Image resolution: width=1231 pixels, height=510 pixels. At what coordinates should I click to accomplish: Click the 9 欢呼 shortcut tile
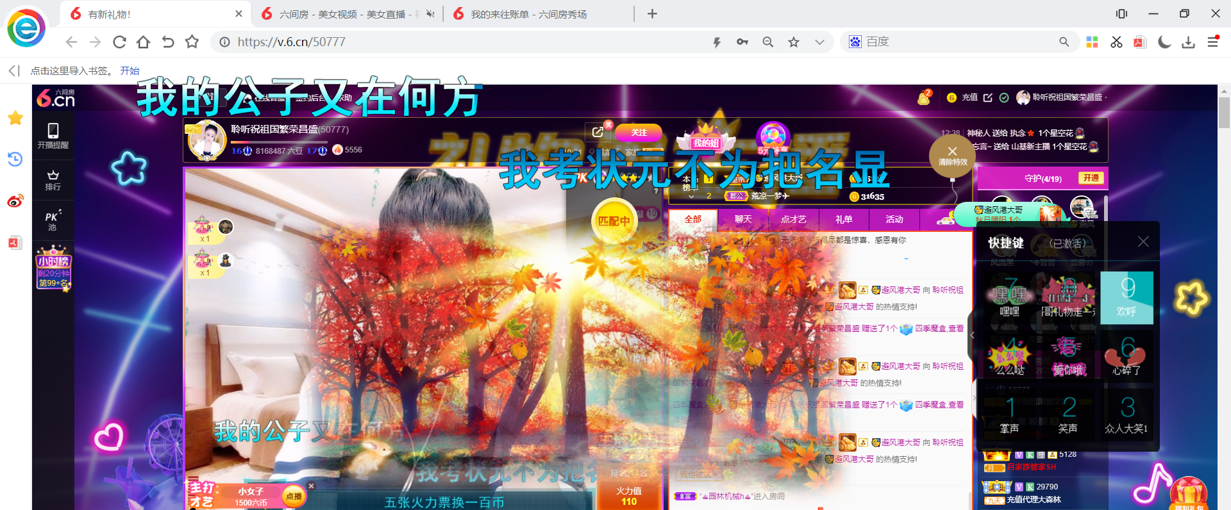(x=1127, y=297)
